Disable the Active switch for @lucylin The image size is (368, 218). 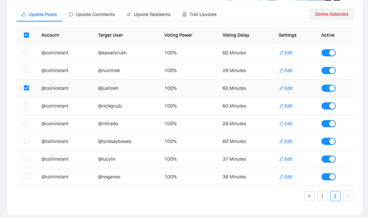(x=328, y=159)
